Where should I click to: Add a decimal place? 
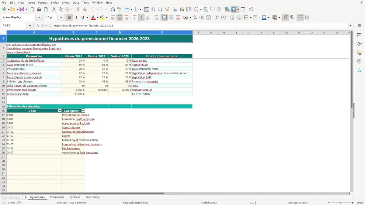point(217,18)
